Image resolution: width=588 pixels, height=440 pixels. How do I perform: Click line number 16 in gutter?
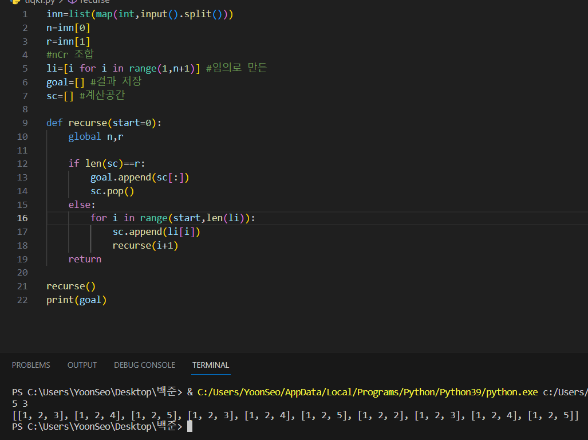pos(22,218)
